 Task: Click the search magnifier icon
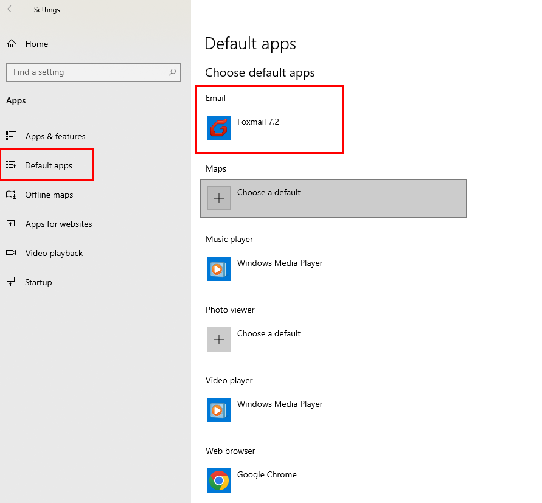pos(172,72)
